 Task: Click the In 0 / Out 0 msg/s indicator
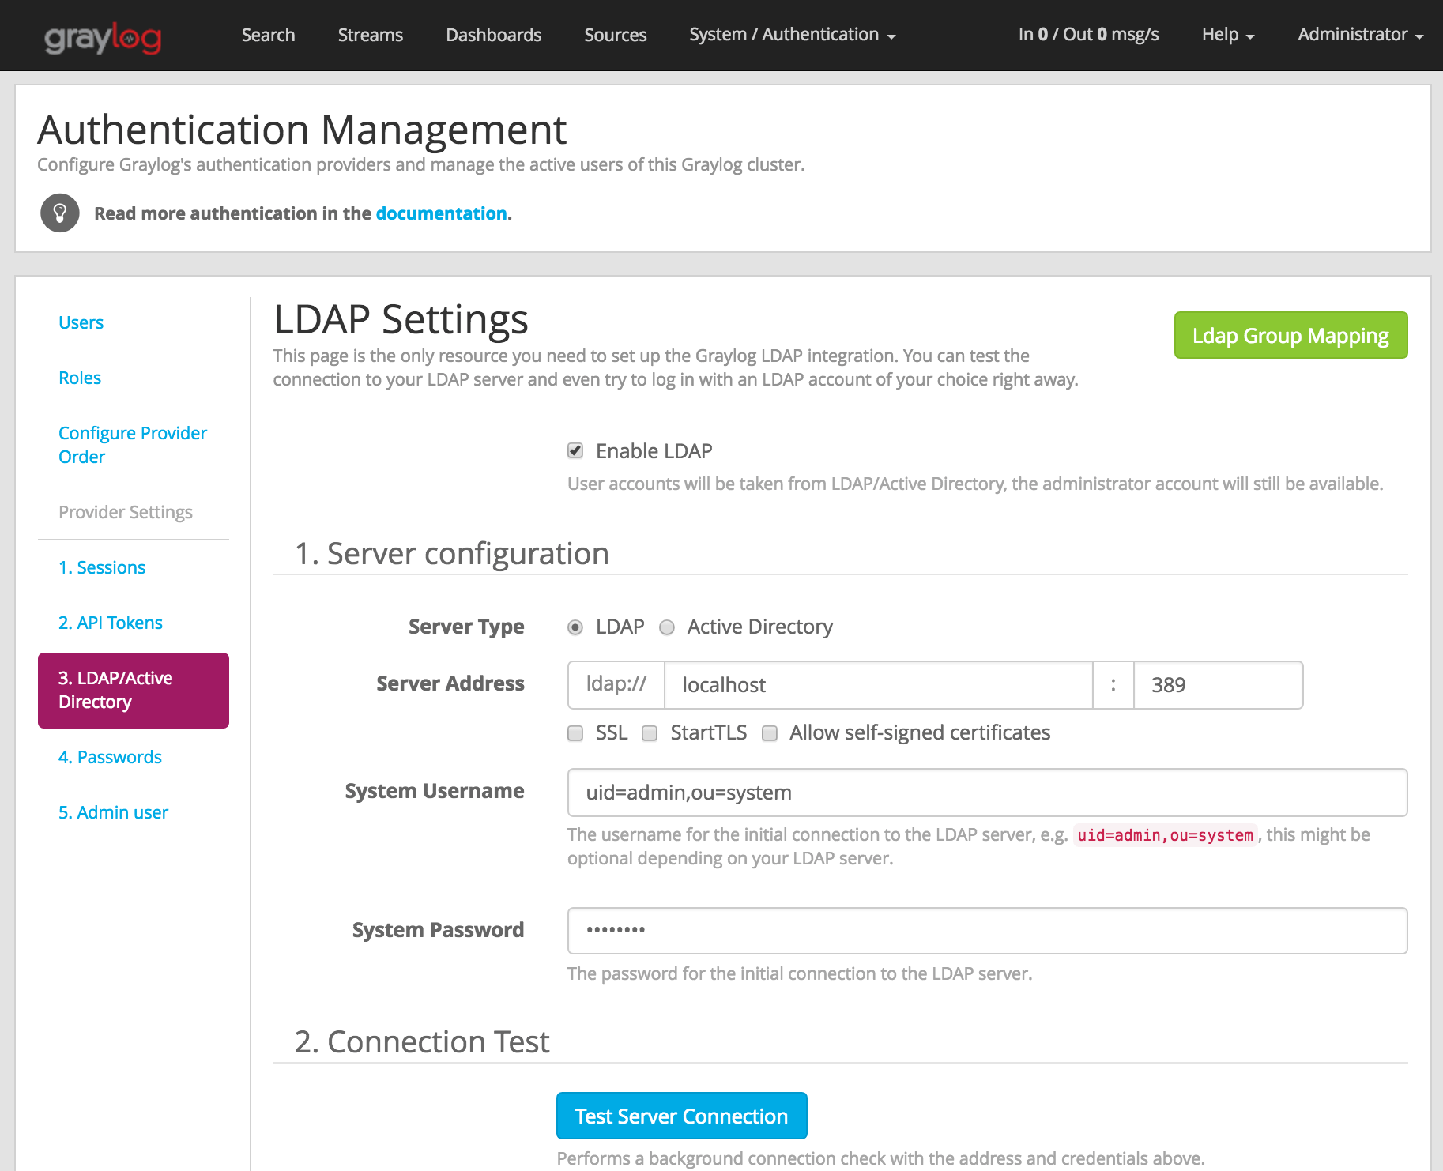click(1088, 35)
